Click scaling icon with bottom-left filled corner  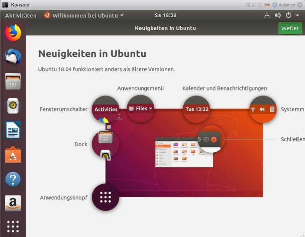(x=254, y=5)
